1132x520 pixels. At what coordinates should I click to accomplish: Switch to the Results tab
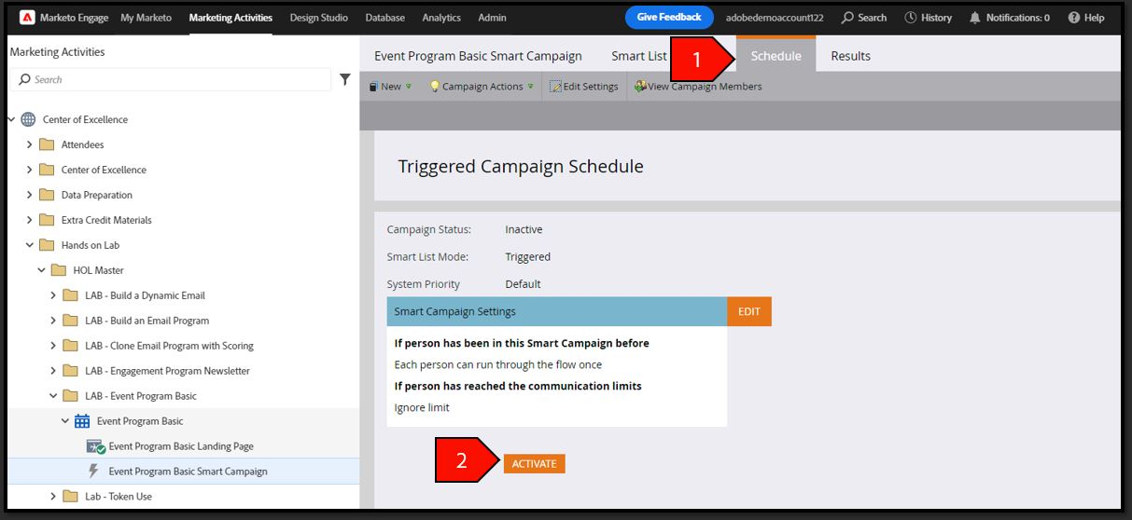pos(850,56)
